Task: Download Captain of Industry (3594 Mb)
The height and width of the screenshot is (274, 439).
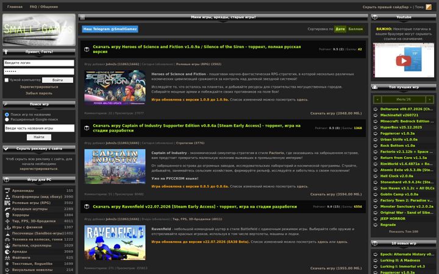Action: tap(336, 194)
